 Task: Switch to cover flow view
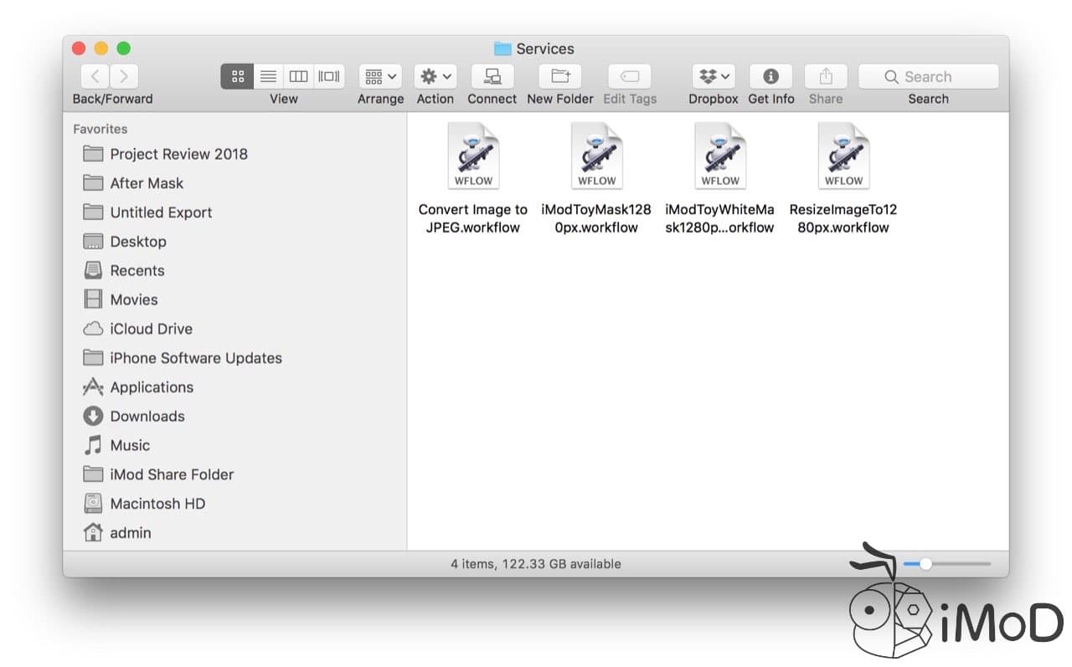[x=328, y=75]
